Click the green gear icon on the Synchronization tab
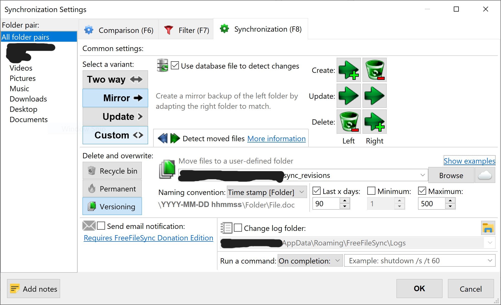The height and width of the screenshot is (305, 501). coord(224,29)
